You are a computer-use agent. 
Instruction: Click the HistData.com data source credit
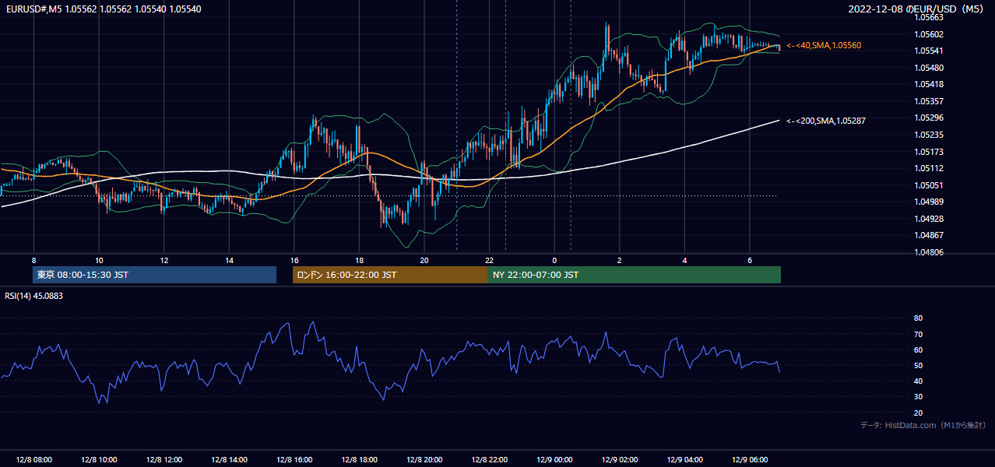(923, 425)
